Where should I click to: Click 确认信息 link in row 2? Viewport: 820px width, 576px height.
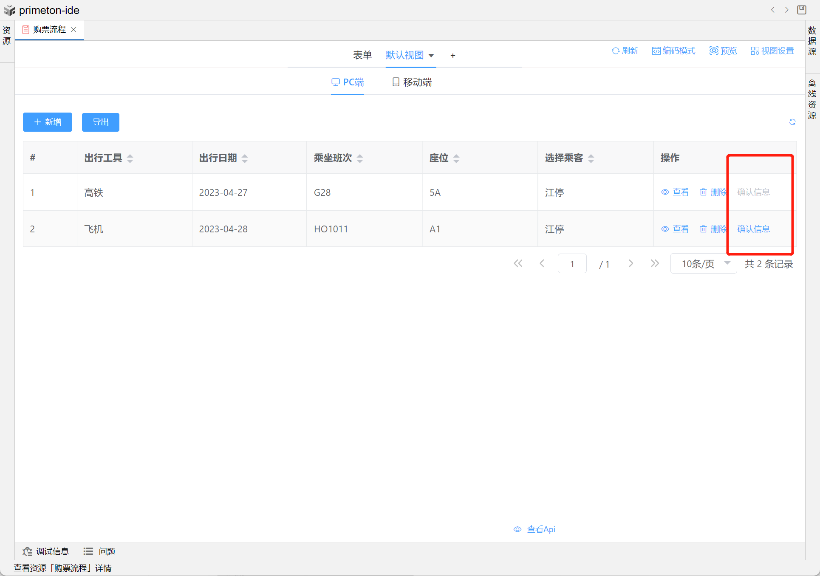[x=753, y=229]
